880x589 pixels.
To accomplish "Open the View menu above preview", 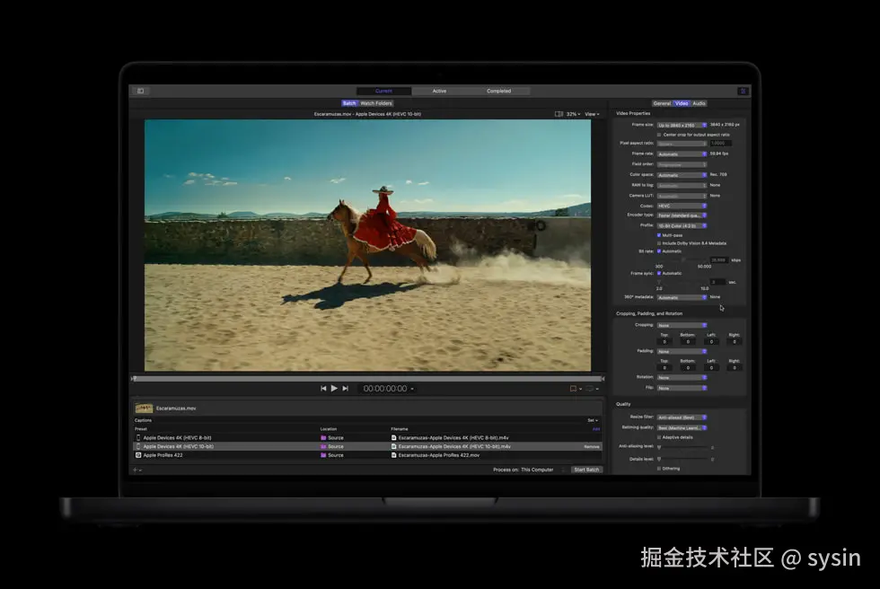I will (592, 114).
